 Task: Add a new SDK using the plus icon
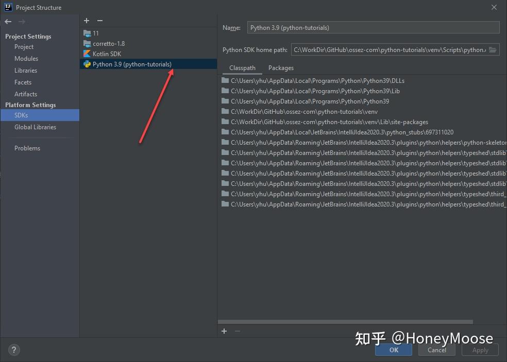coord(86,21)
